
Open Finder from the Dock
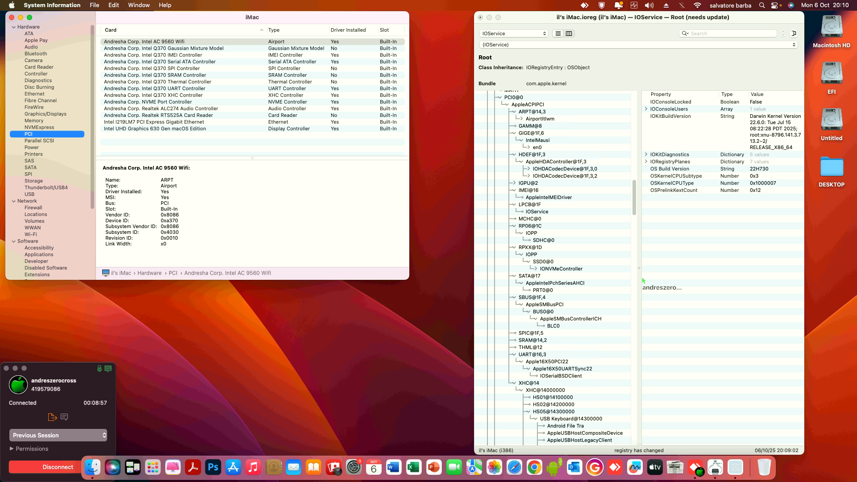click(x=92, y=467)
